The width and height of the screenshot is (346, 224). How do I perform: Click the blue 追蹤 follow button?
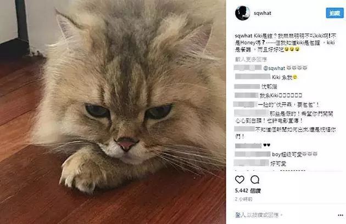(334, 13)
